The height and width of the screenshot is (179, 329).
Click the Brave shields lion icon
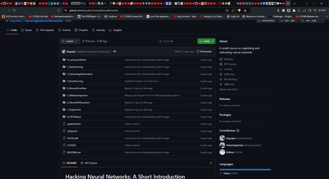tap(239, 10)
